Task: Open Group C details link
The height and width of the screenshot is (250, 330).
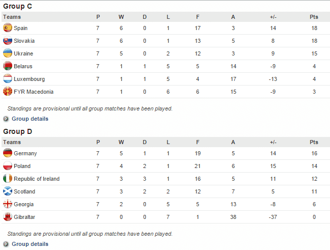Action: pyautogui.click(x=30, y=119)
